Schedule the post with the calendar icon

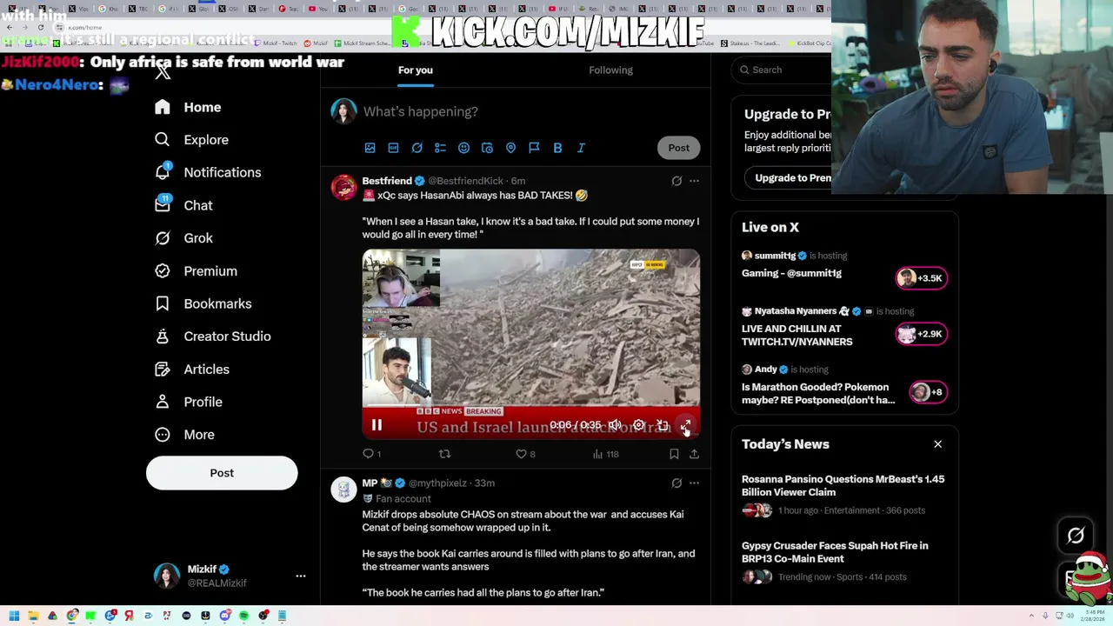tap(487, 148)
